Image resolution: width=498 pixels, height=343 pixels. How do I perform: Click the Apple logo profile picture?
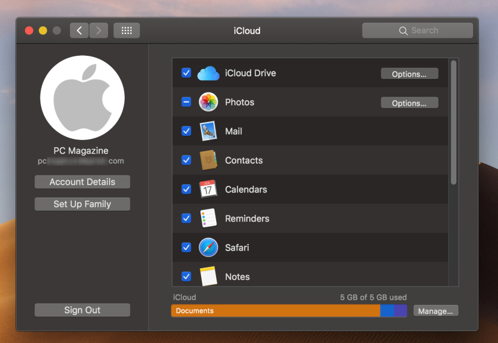[x=83, y=98]
